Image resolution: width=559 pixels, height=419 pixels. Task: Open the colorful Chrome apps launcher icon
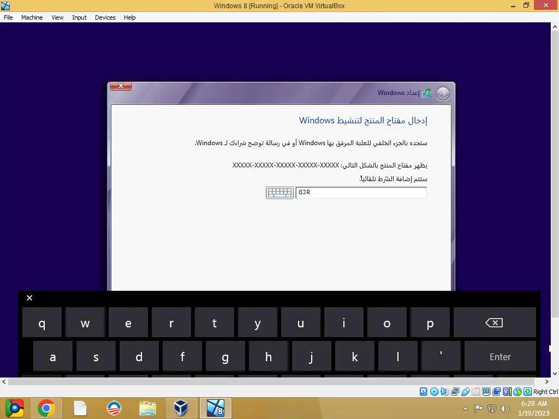pos(14,408)
